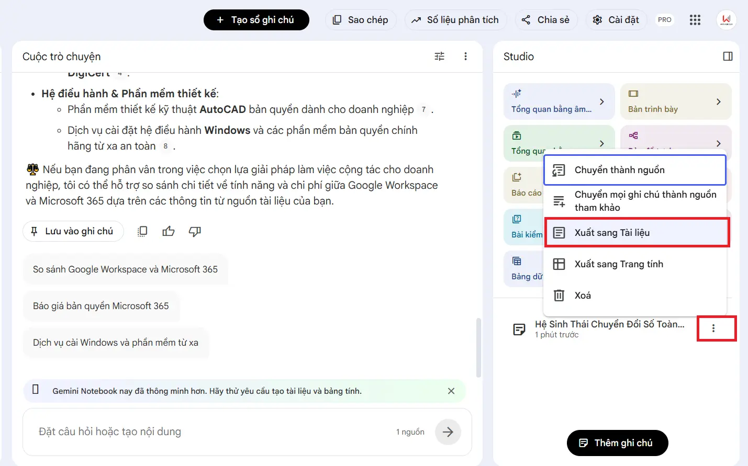This screenshot has height=466, width=748.
Task: Click the Sao chép button
Action: tap(361, 20)
